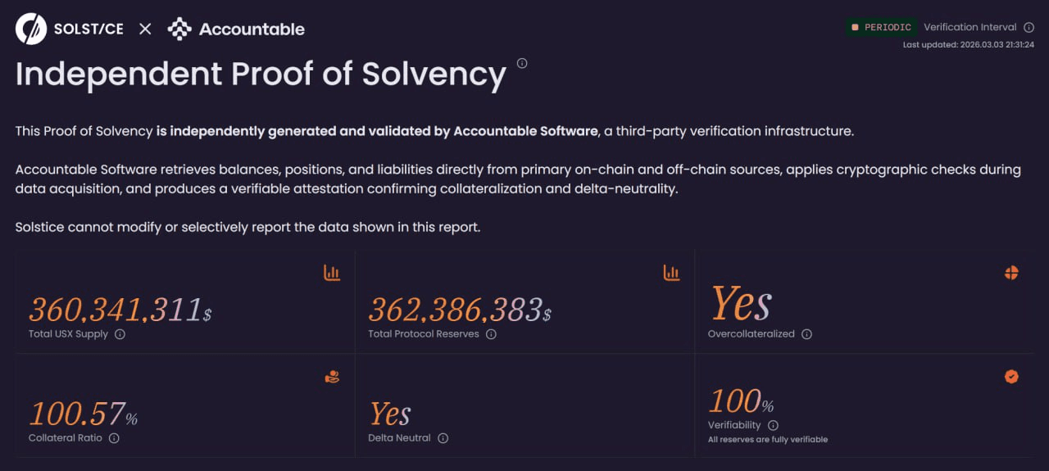Screen dimensions: 1049x471
Task: Click the Accountable logo
Action: click(236, 29)
